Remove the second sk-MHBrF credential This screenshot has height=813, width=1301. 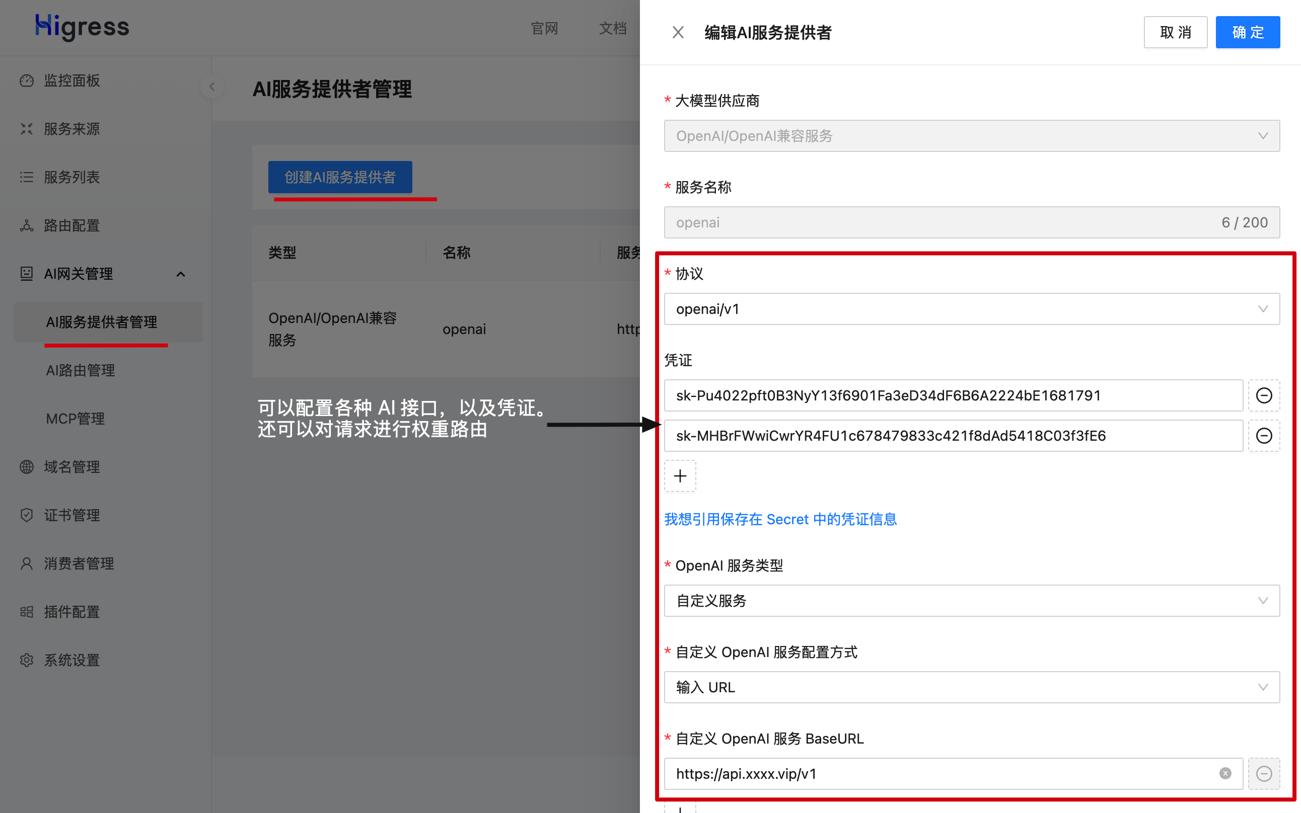(x=1263, y=436)
